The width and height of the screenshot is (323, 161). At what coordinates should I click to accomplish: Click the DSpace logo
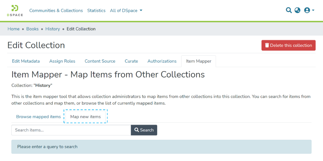(x=15, y=11)
